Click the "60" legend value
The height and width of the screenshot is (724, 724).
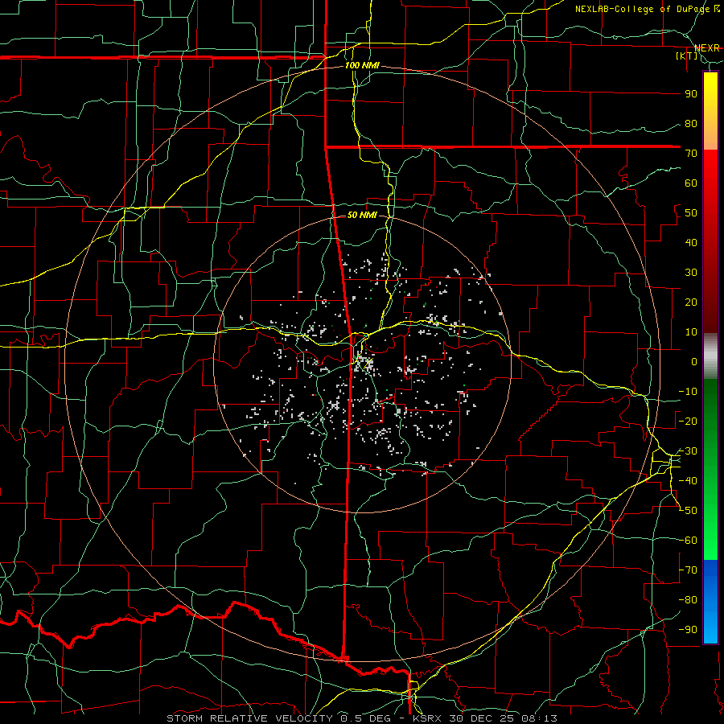pos(691,183)
